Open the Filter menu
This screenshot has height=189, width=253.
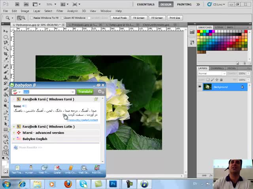[x=60, y=11]
